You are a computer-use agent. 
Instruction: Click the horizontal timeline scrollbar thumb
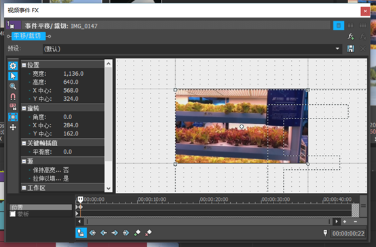[208, 222]
